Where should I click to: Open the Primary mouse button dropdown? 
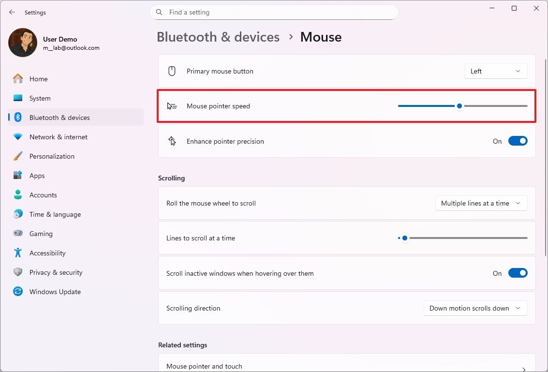[x=496, y=71]
